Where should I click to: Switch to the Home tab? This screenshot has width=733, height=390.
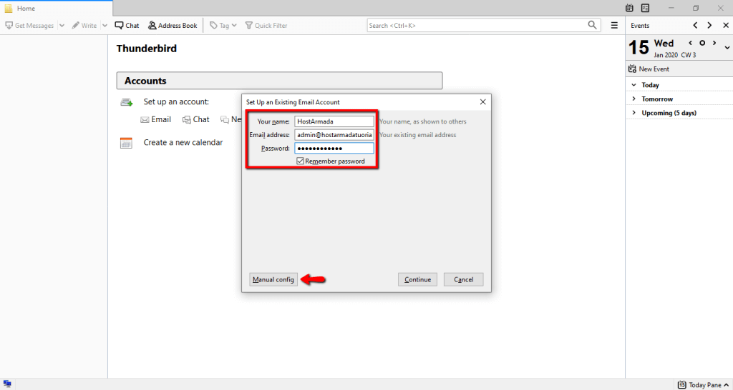56,9
